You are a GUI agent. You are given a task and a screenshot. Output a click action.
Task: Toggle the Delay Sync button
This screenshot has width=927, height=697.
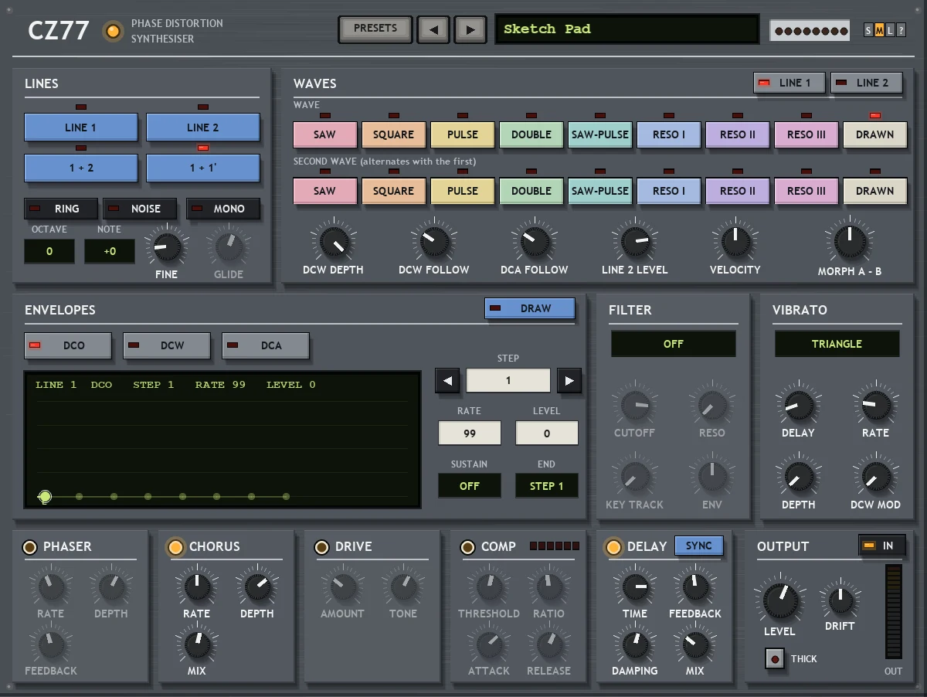tap(699, 546)
